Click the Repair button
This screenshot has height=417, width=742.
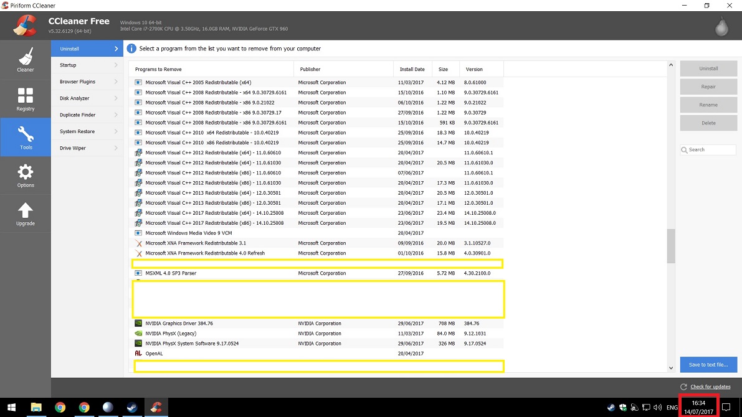pyautogui.click(x=708, y=87)
